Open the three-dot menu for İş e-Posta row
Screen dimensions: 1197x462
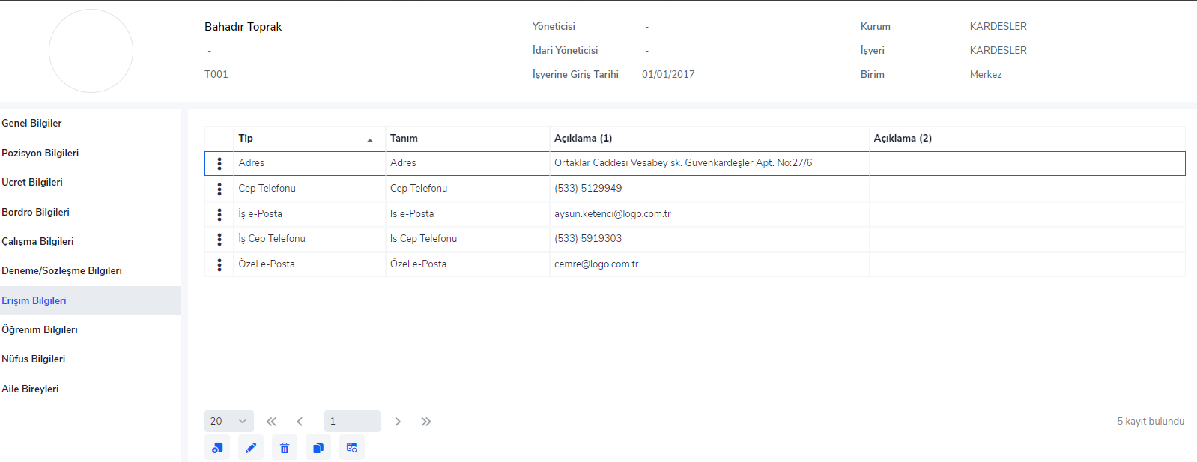219,214
